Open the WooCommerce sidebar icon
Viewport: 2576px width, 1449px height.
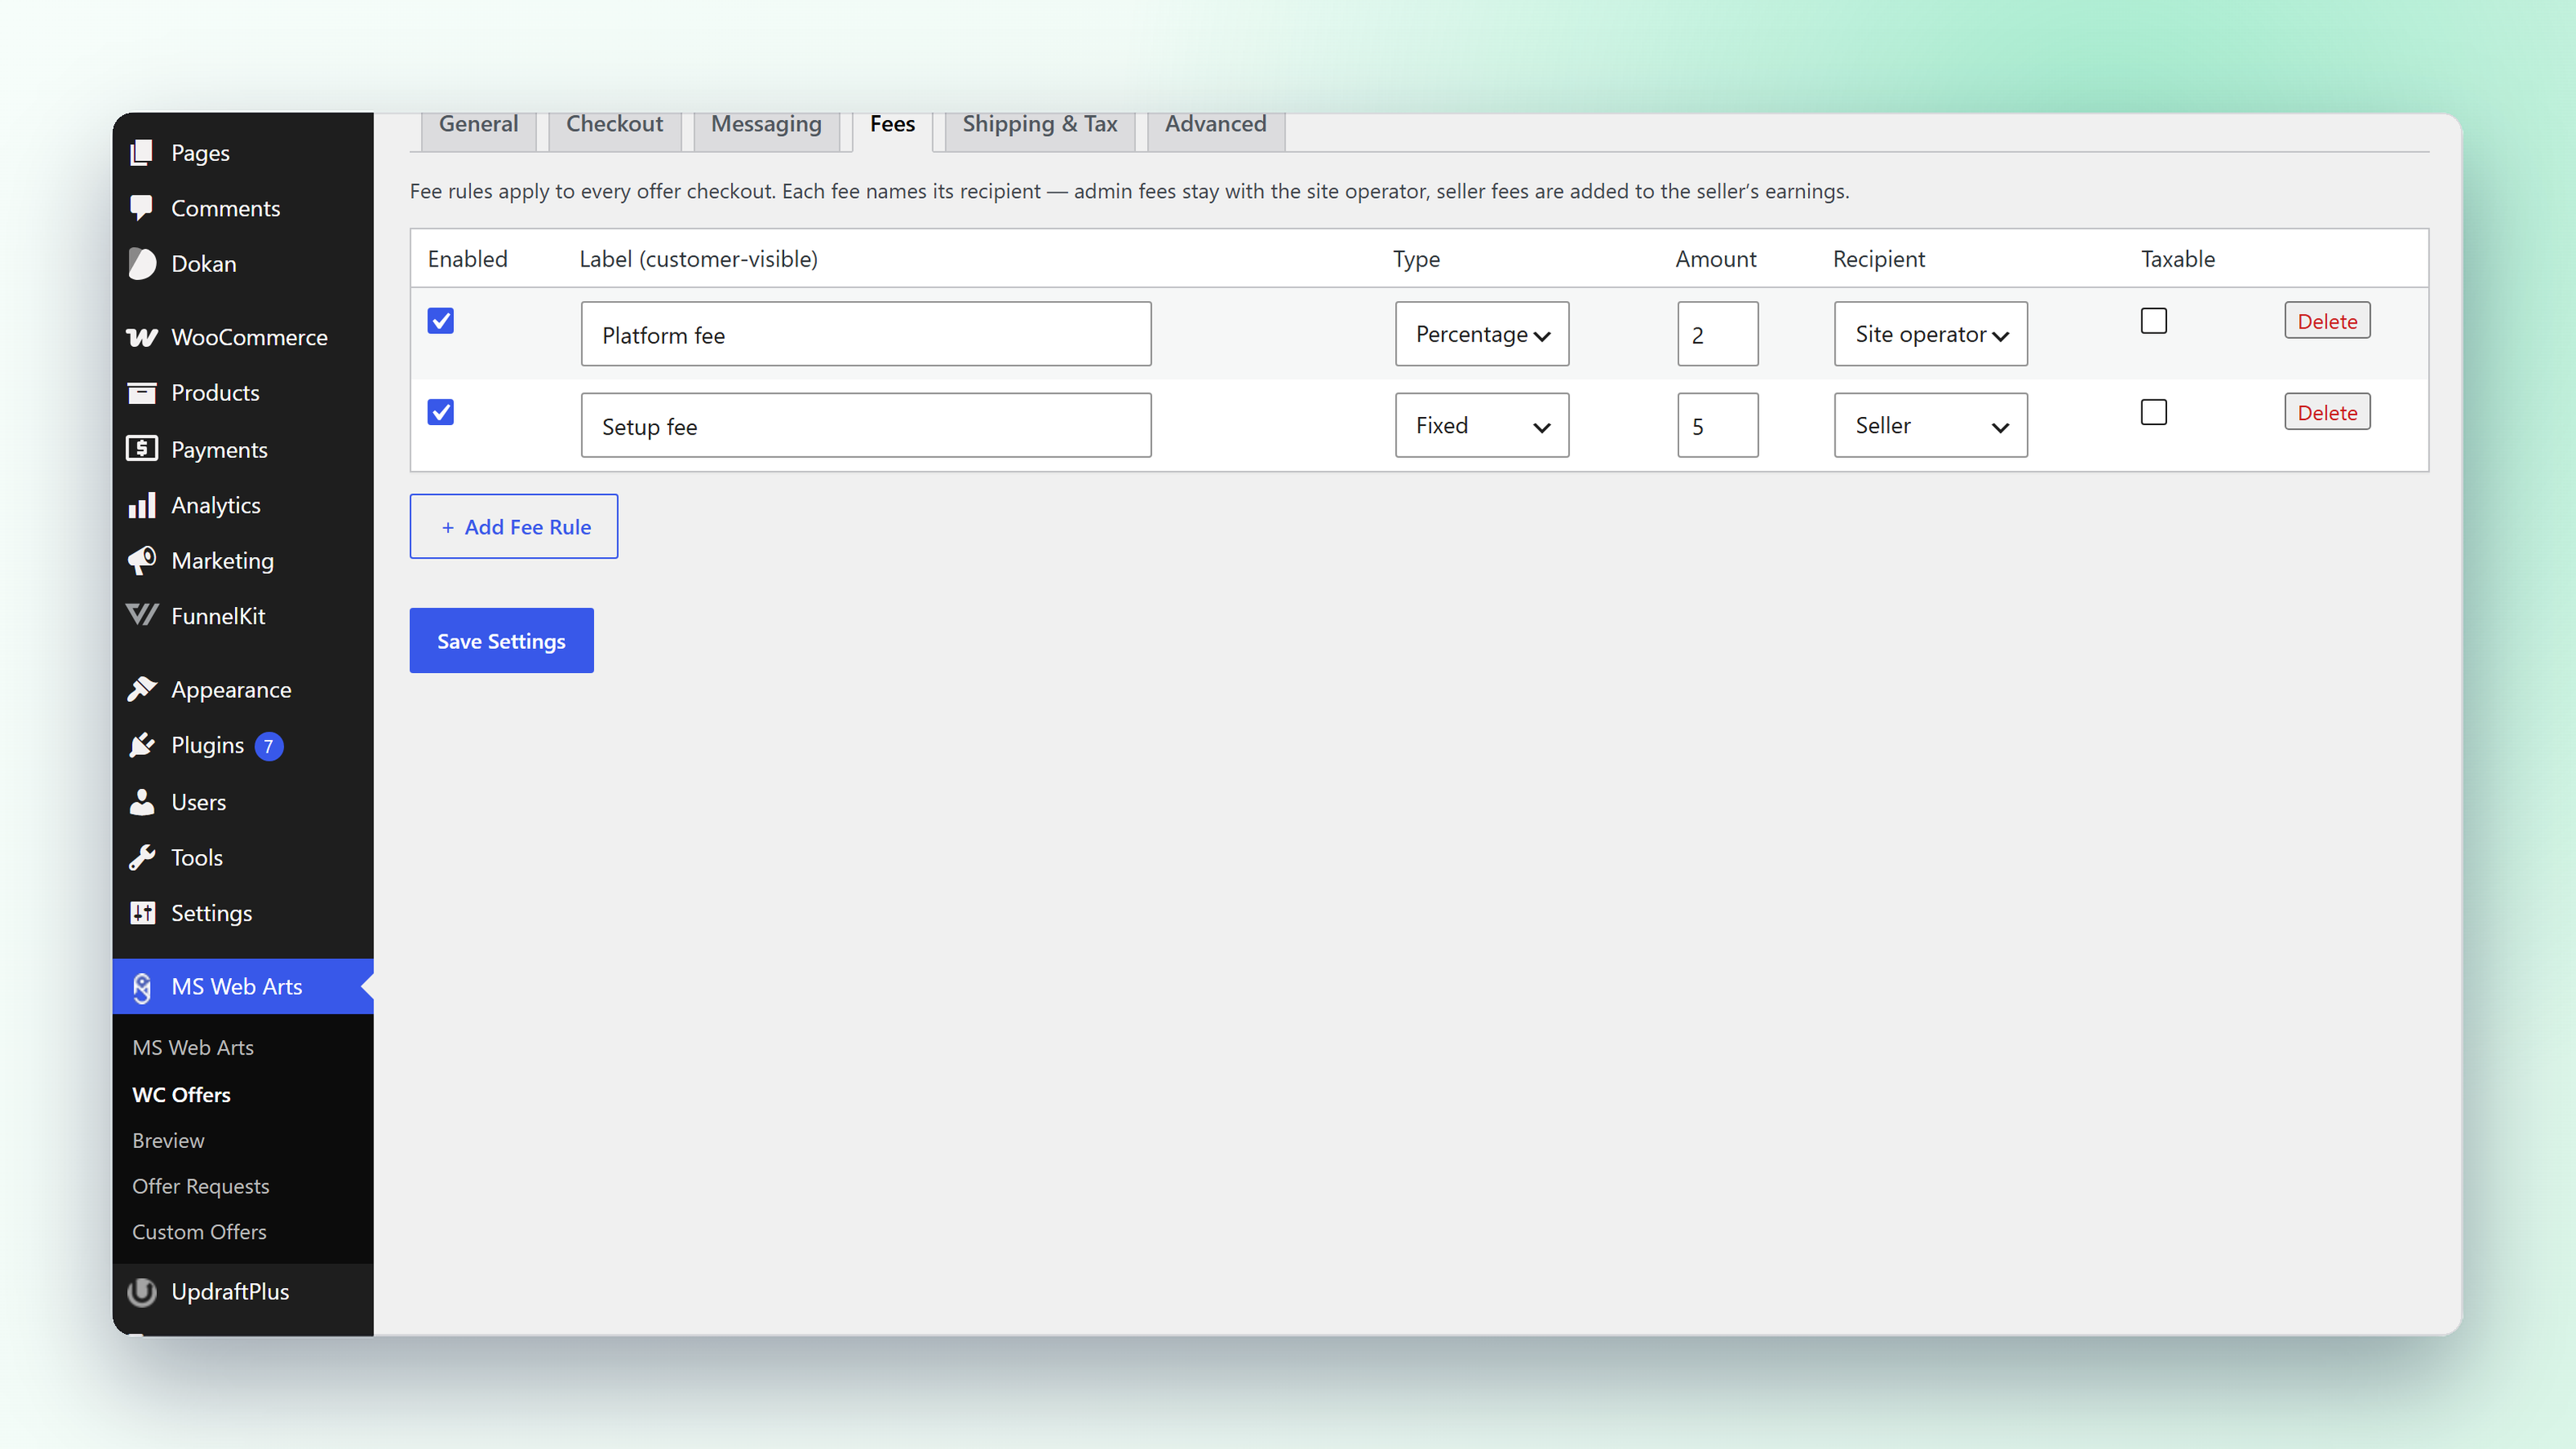coord(142,337)
